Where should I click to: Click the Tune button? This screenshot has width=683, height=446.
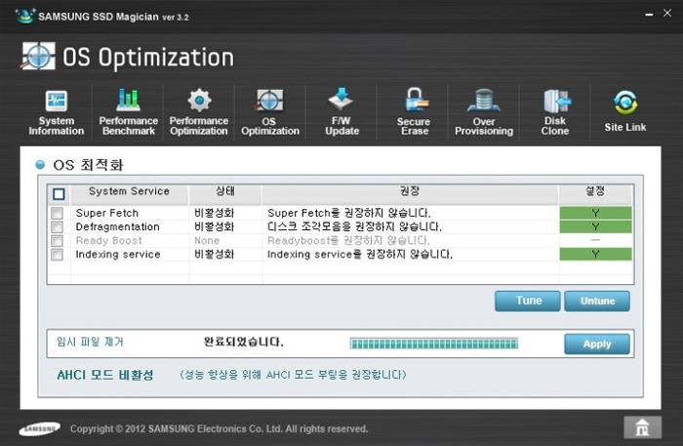[528, 301]
